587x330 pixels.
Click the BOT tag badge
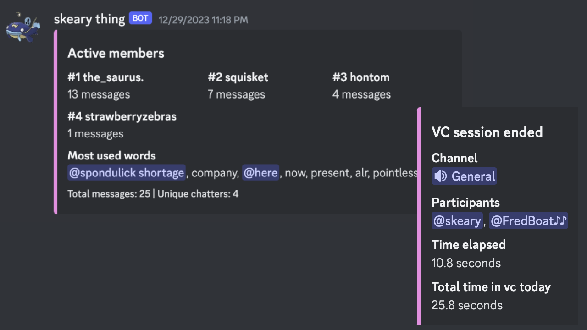[140, 18]
